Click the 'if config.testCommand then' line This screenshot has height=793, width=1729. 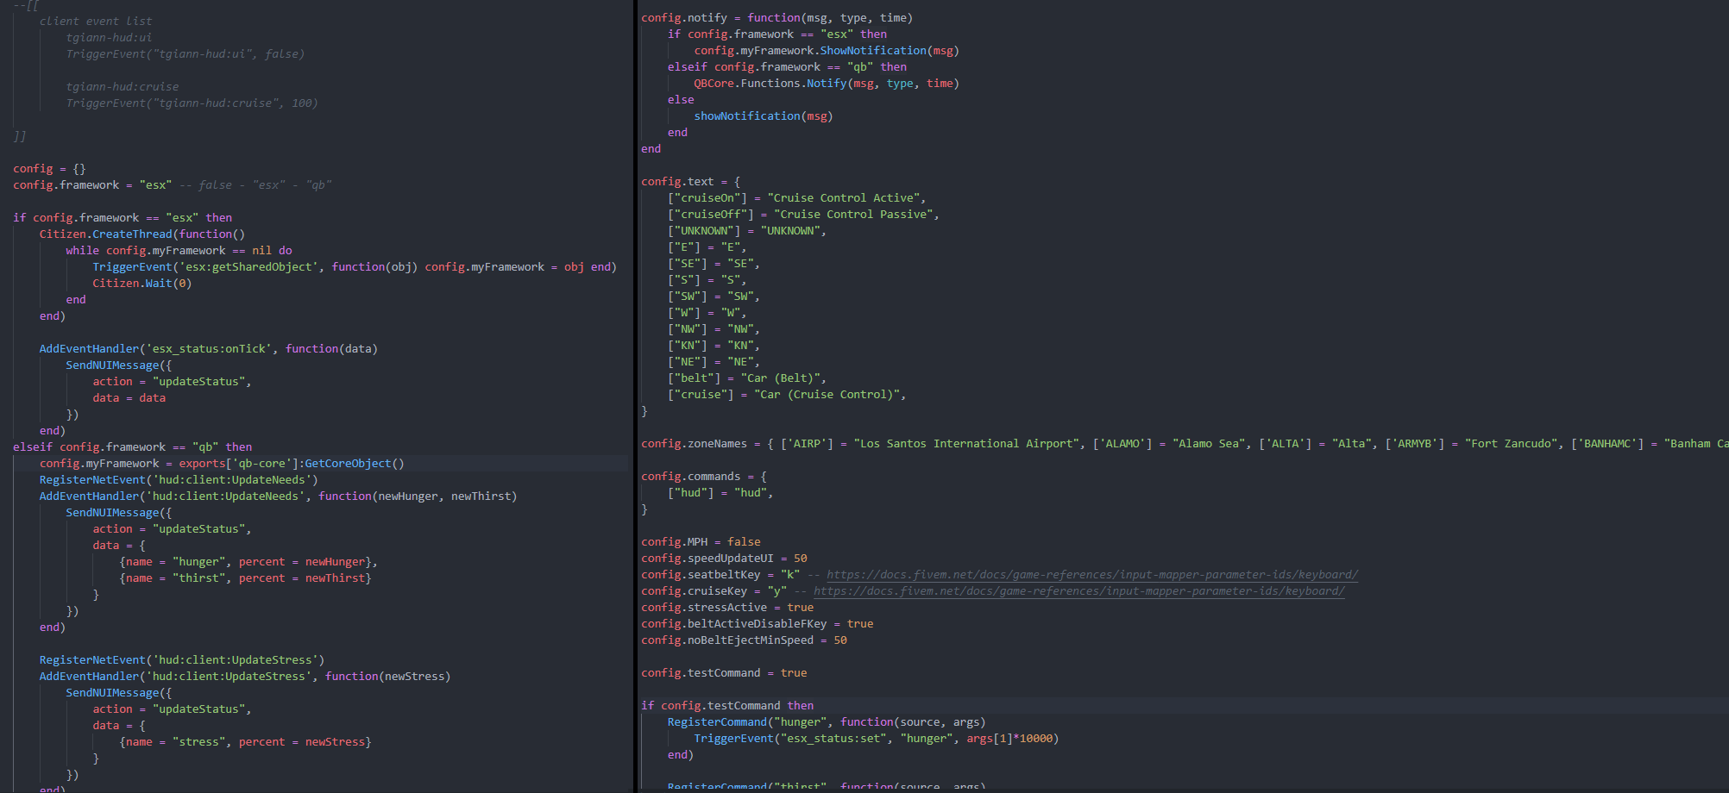(x=727, y=705)
